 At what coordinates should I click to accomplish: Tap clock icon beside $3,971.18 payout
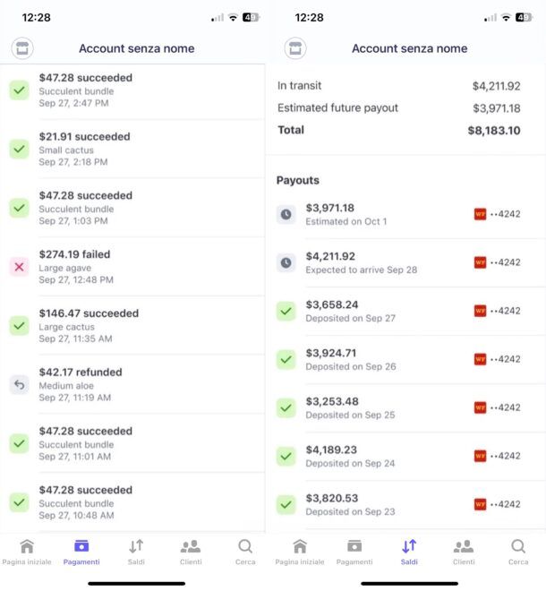(286, 215)
